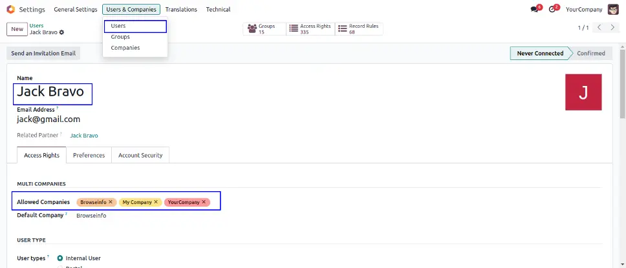
Task: Open the Access Rights stat button
Action: point(310,29)
